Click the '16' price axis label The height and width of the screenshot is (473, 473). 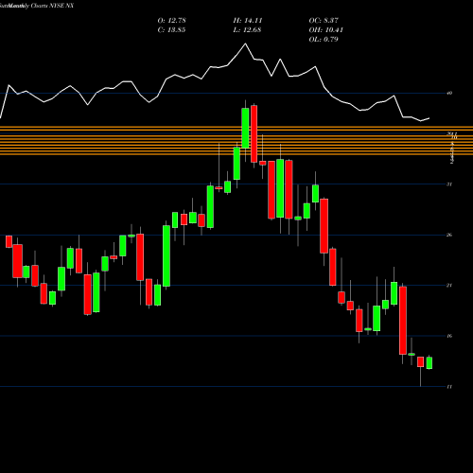(x=449, y=336)
